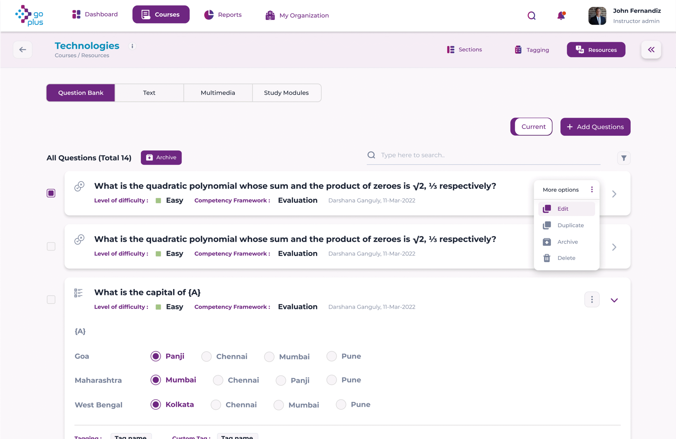Click the Go Plus logo
The width and height of the screenshot is (676, 439).
point(30,16)
